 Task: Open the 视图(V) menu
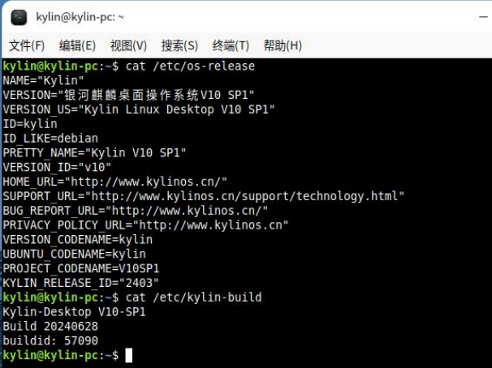pos(128,45)
